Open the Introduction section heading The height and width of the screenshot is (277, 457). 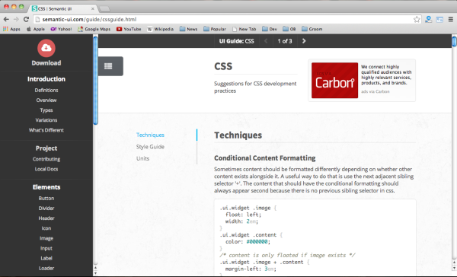tap(46, 79)
